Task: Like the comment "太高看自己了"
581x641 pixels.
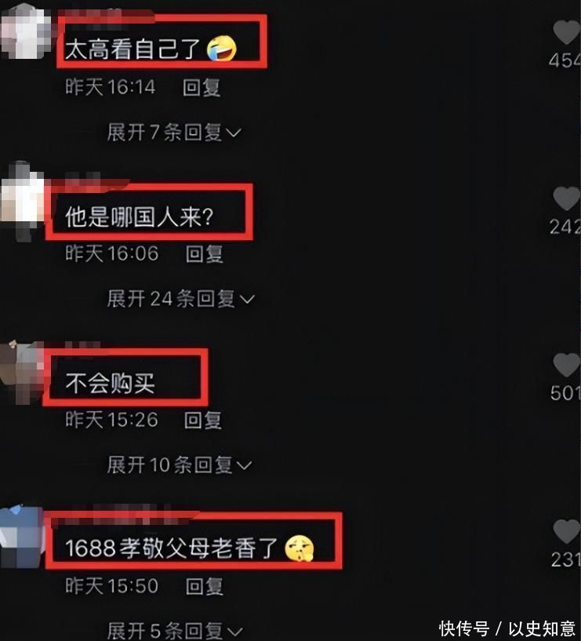Action: [x=567, y=32]
